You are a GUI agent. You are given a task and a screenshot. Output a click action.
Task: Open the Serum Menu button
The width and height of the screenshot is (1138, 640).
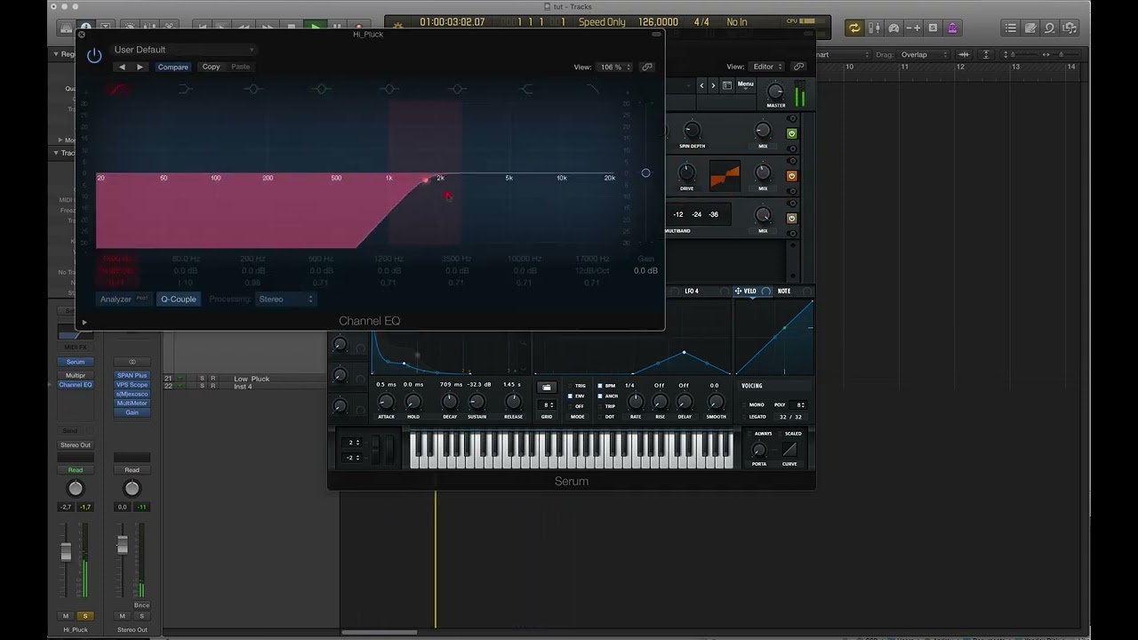[x=745, y=84]
